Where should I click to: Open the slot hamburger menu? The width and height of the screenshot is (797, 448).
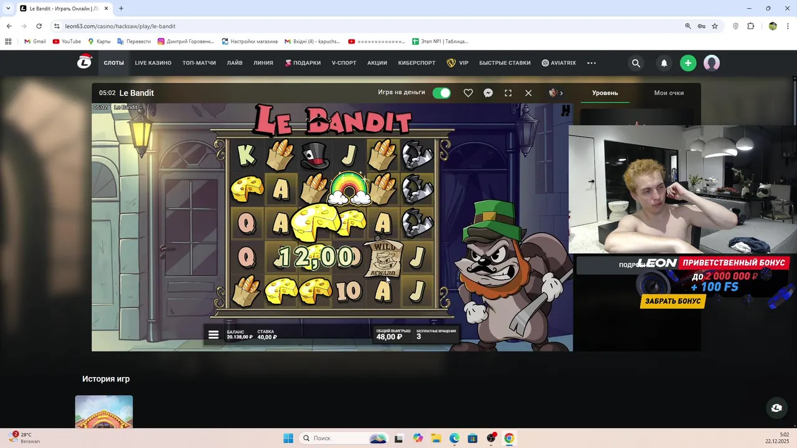click(x=214, y=335)
